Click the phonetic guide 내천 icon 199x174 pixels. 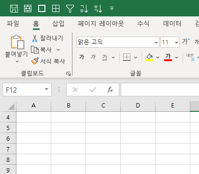pyautogui.click(x=191, y=57)
